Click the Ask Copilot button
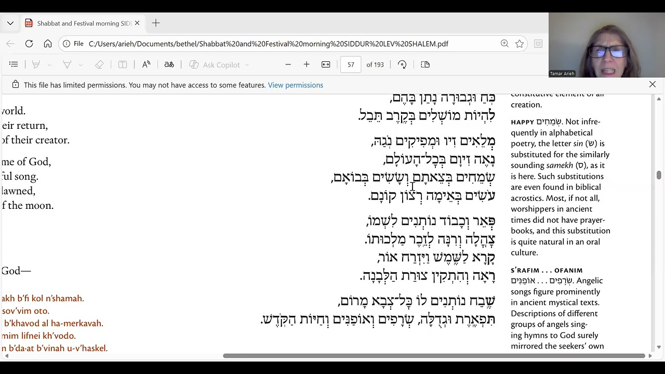This screenshot has width=665, height=374. 215,64
